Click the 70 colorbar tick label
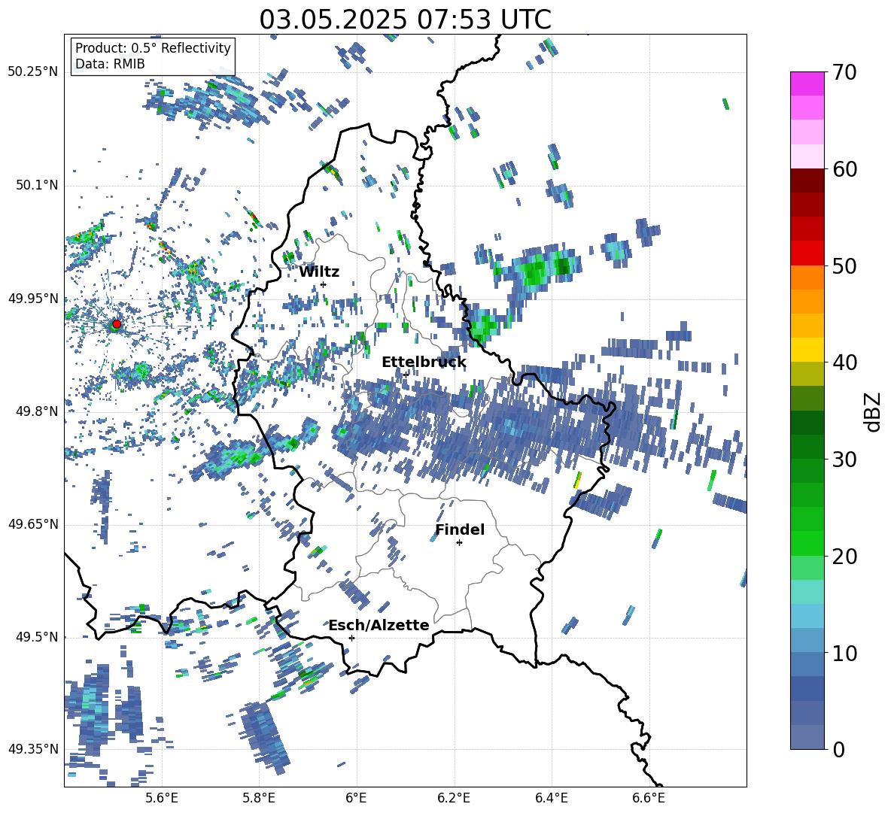Viewport: 891px width, 813px height. pyautogui.click(x=844, y=72)
